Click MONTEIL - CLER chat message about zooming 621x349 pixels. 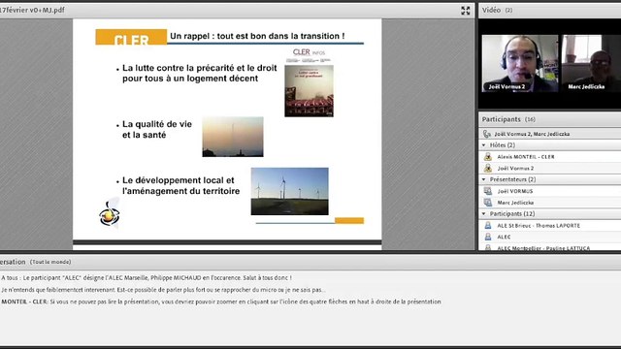click(x=221, y=301)
